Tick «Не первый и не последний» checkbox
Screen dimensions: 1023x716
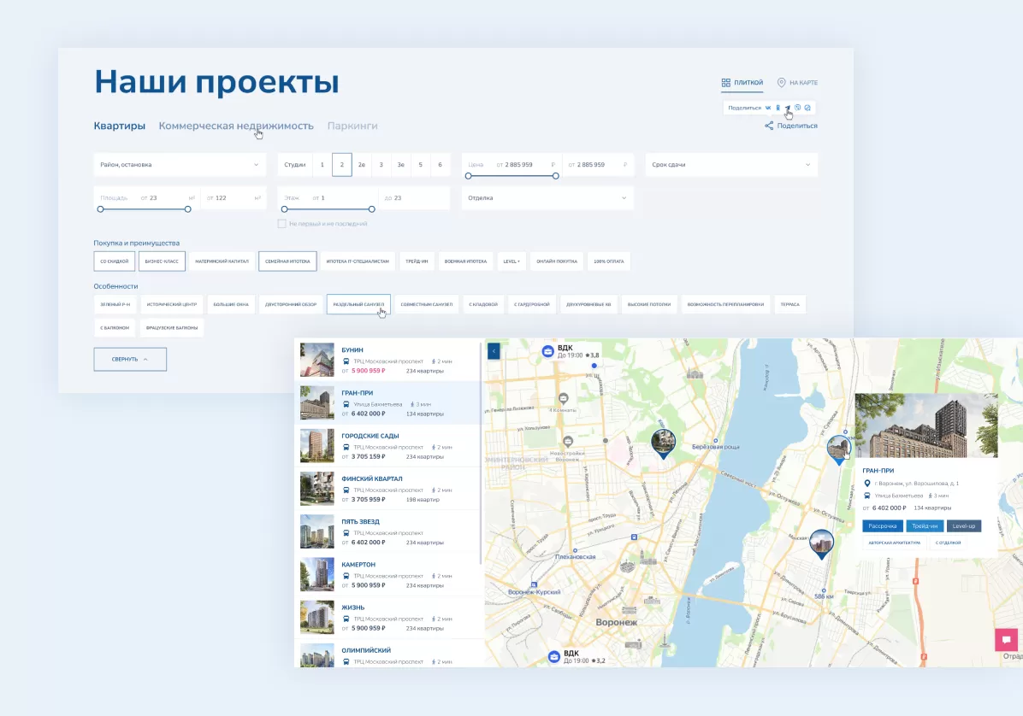coord(282,224)
